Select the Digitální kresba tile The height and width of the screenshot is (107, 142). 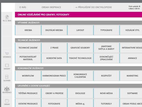click(54, 30)
